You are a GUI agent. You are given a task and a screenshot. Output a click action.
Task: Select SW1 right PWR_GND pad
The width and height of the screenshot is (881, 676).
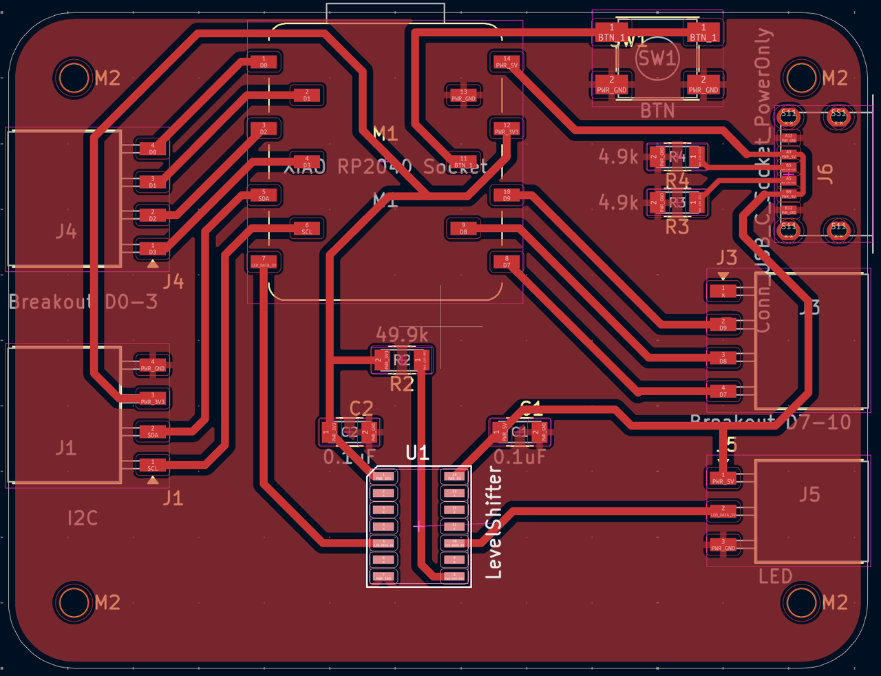click(703, 85)
